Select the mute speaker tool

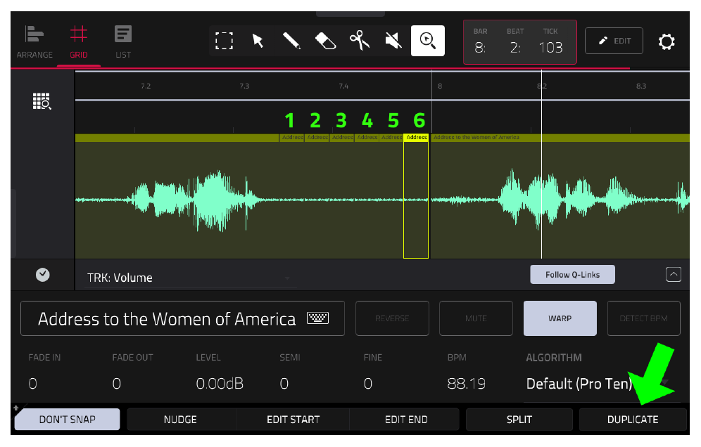coord(393,41)
